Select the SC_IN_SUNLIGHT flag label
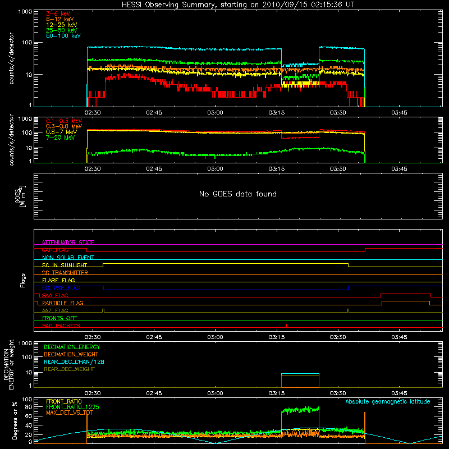This screenshot has height=449, width=449. tap(65, 265)
